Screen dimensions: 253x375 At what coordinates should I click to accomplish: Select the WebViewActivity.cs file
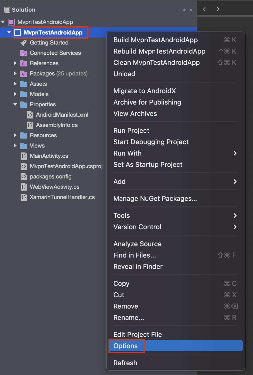[54, 187]
